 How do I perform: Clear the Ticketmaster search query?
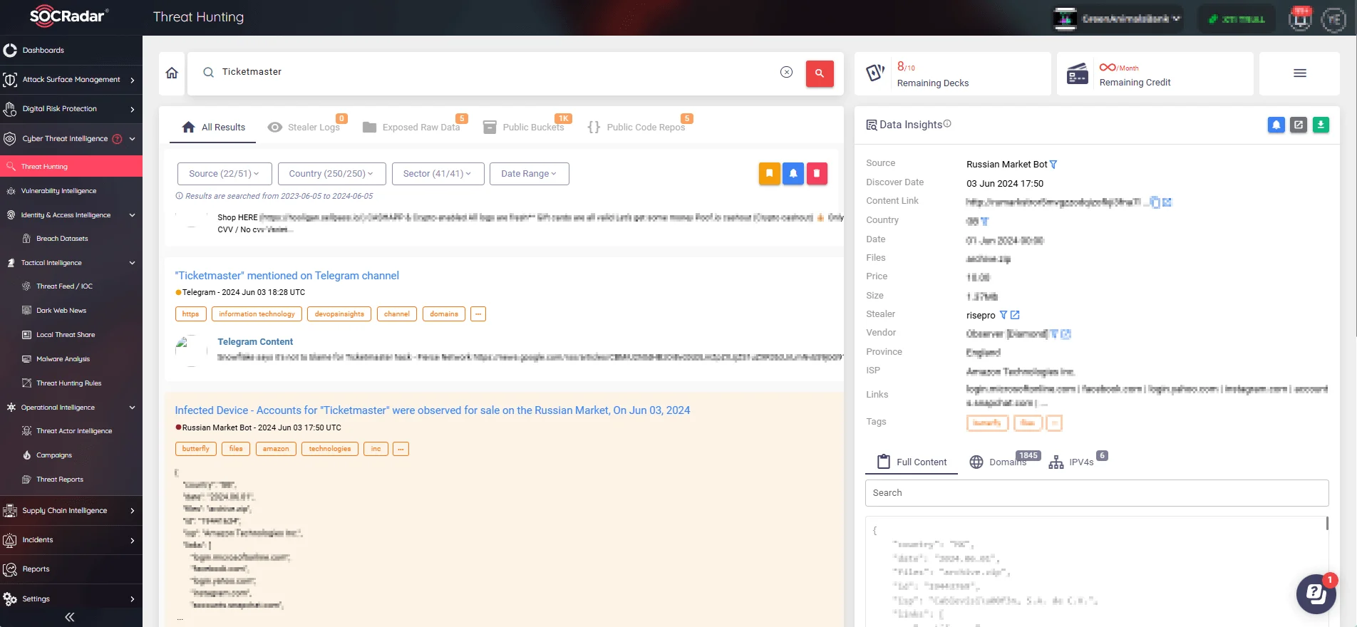786,72
